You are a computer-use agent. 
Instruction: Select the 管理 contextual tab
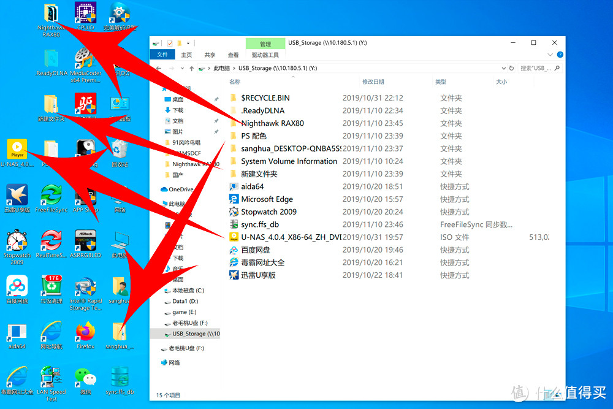[x=265, y=44]
